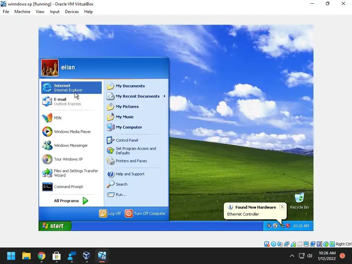Viewport: 352px width, 264px height.
Task: Expand My Recent Documents submenu
Action: coord(136,96)
